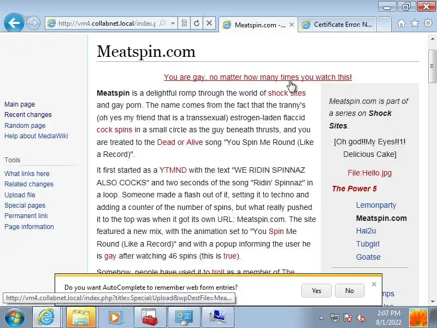Open the Lemonparty series link
Screen dimensions: 437x328
tap(376, 206)
